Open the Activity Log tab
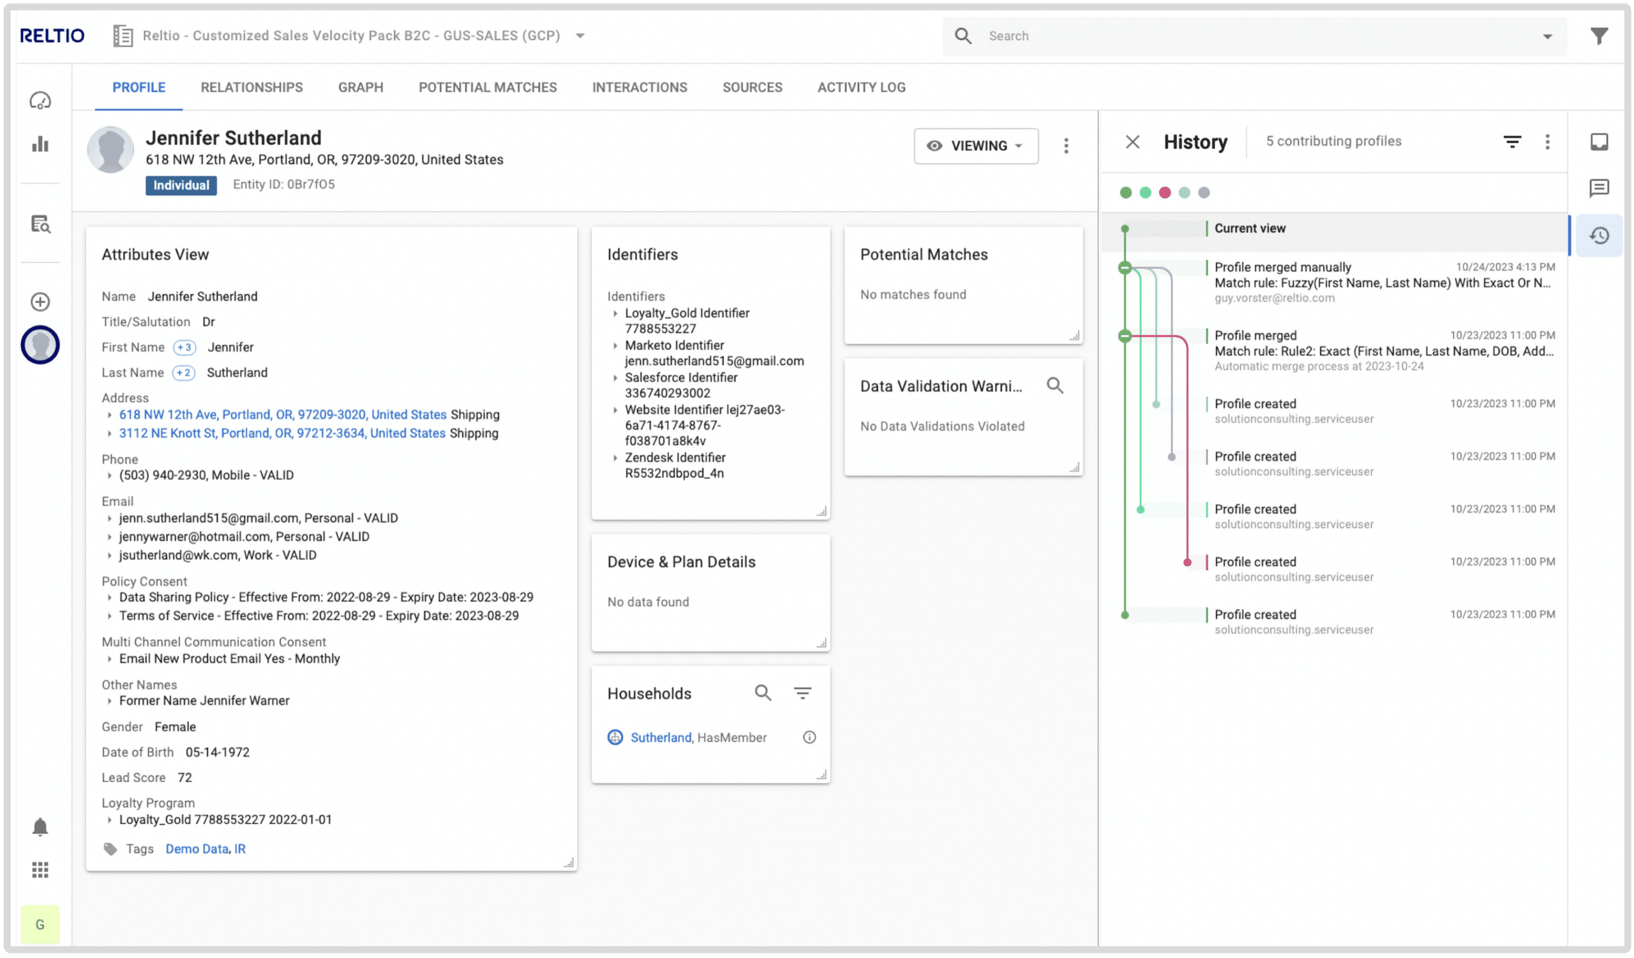1634x958 pixels. click(x=861, y=87)
